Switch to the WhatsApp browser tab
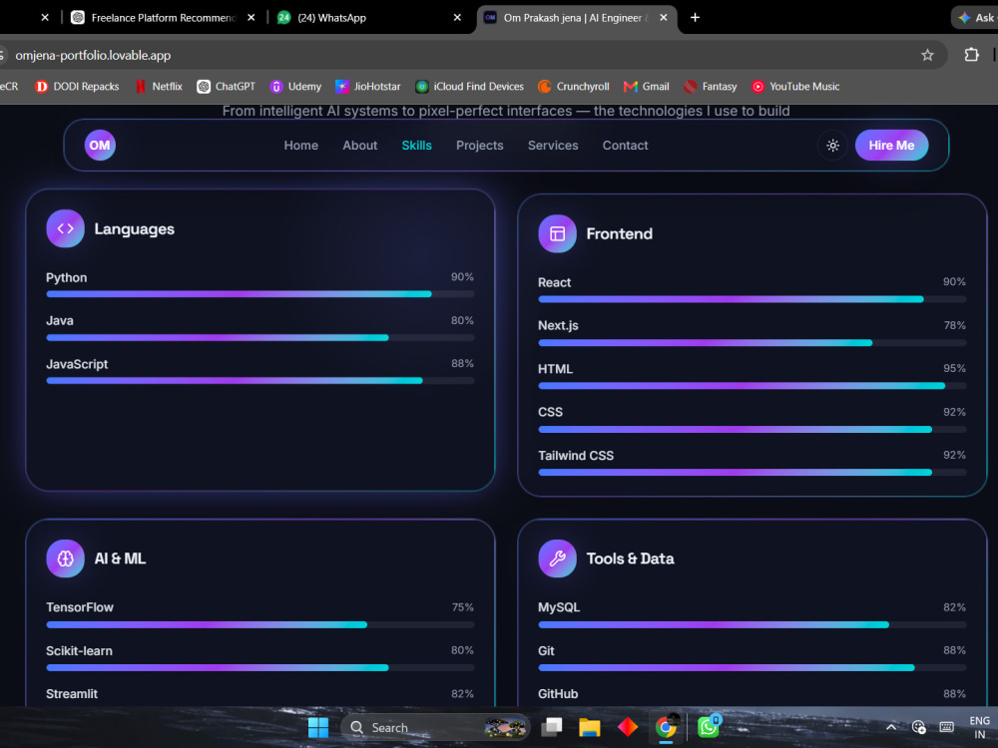This screenshot has height=748, width=998. coord(369,18)
